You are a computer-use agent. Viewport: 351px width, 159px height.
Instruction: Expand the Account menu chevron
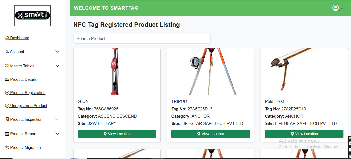[57, 52]
